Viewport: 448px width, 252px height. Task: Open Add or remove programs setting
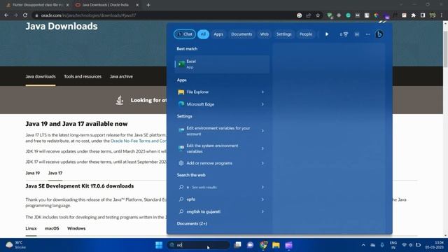pos(222,163)
